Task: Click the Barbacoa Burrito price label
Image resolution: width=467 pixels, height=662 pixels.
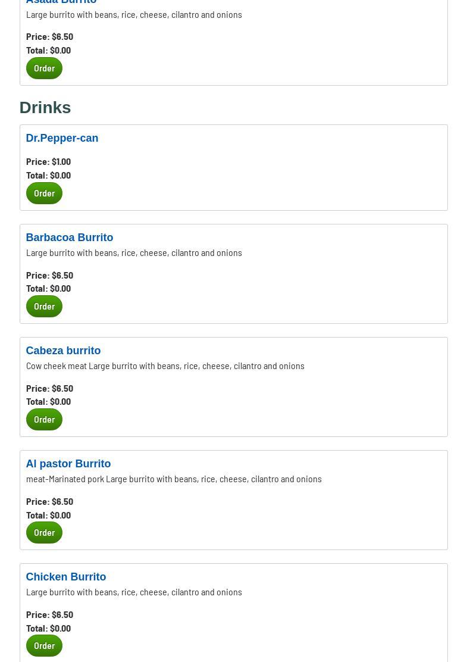Action: point(49,275)
